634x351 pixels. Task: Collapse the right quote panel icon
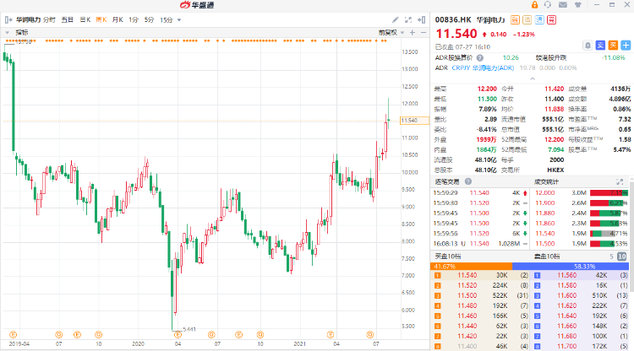click(421, 19)
